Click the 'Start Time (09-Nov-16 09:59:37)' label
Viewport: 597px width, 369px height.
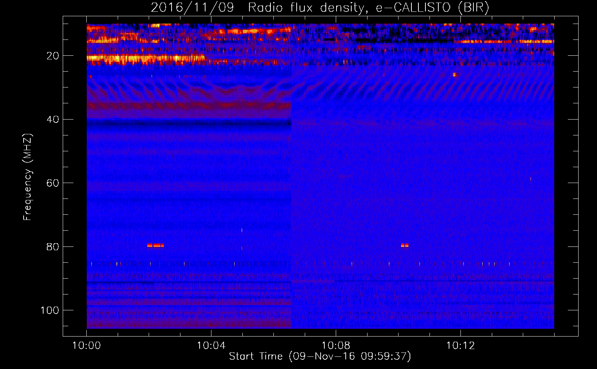320,356
